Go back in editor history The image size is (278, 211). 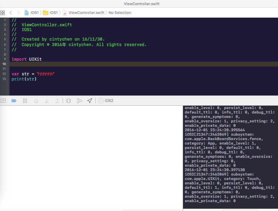(x=11, y=13)
